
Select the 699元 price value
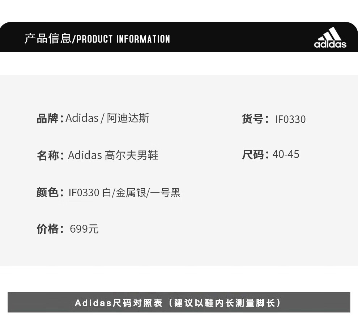click(x=84, y=229)
